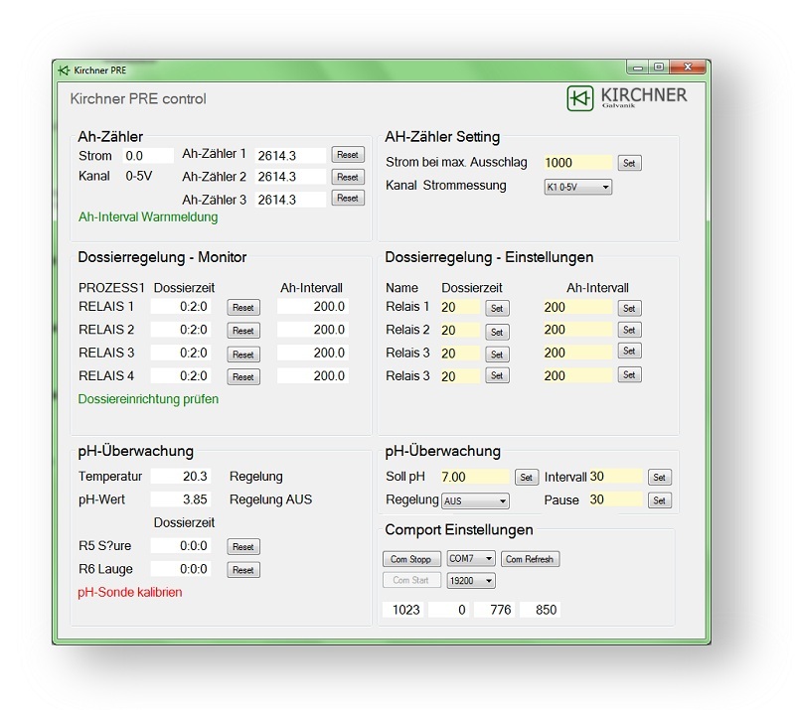
Task: Set Strom bei max. Ausschlag value
Action: [629, 163]
